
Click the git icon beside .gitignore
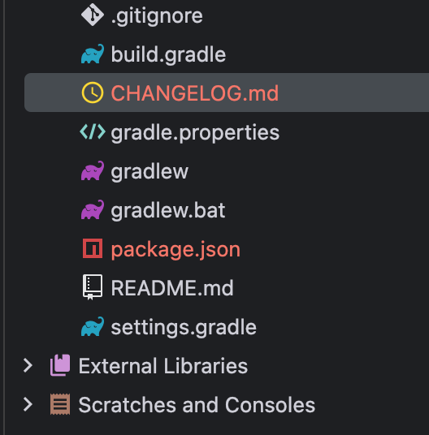coord(93,15)
